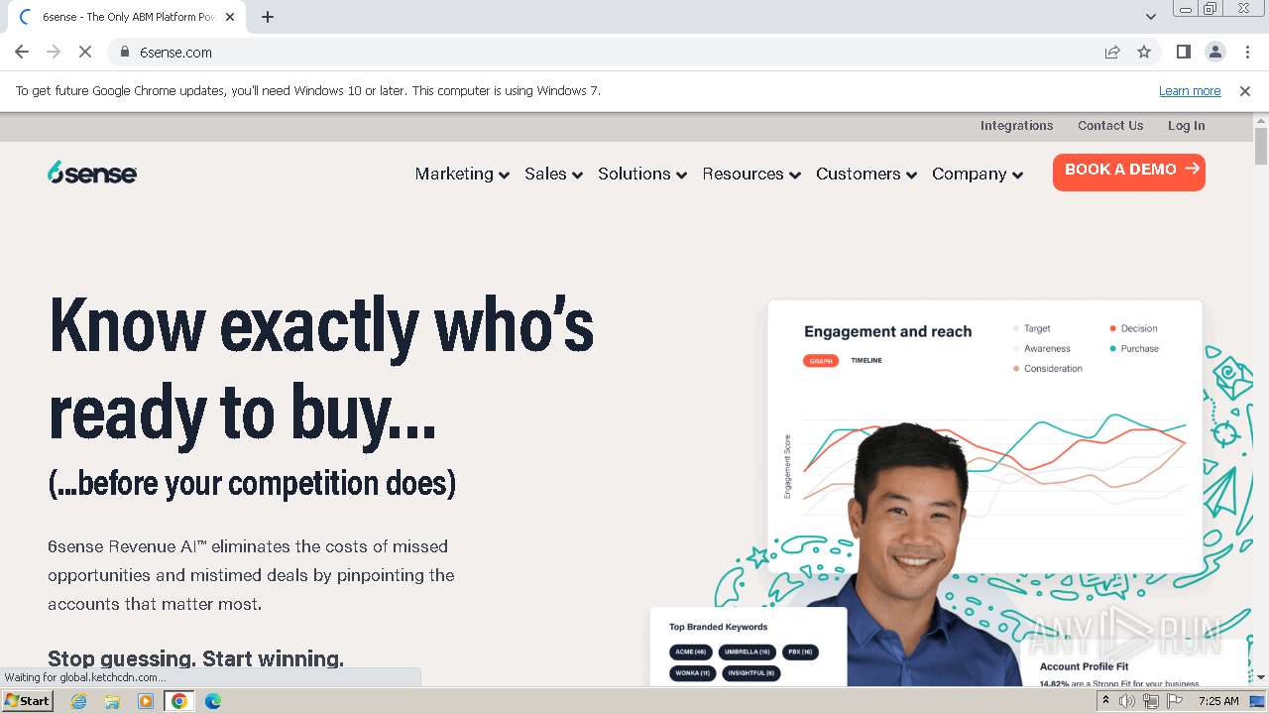Click the site lock icon
Viewport: 1269px width, 714px height.
pyautogui.click(x=125, y=52)
